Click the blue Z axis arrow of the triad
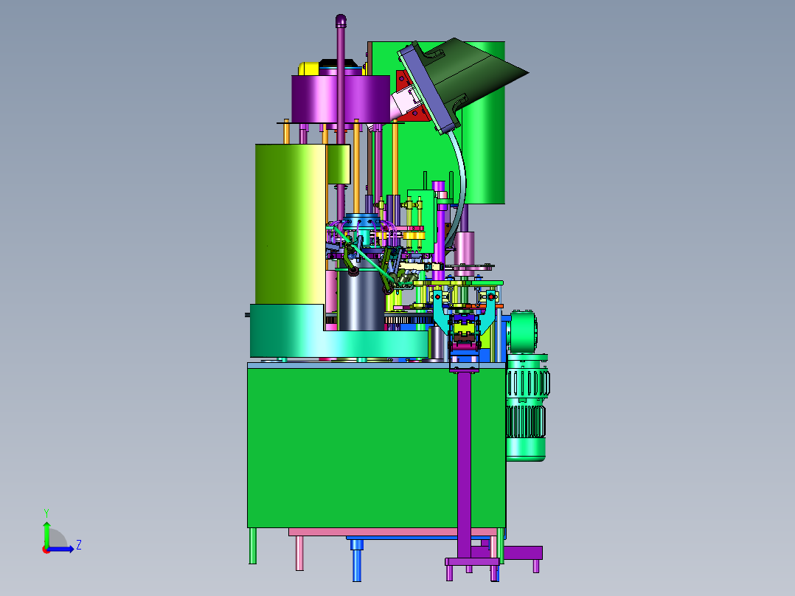 62,549
